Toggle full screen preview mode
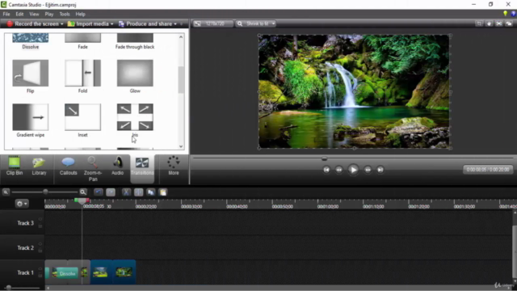Image resolution: width=517 pixels, height=291 pixels. pos(499,23)
